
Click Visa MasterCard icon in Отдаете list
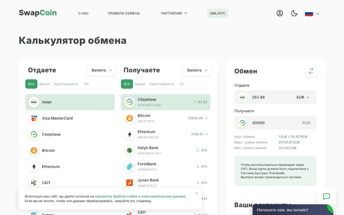click(x=34, y=118)
